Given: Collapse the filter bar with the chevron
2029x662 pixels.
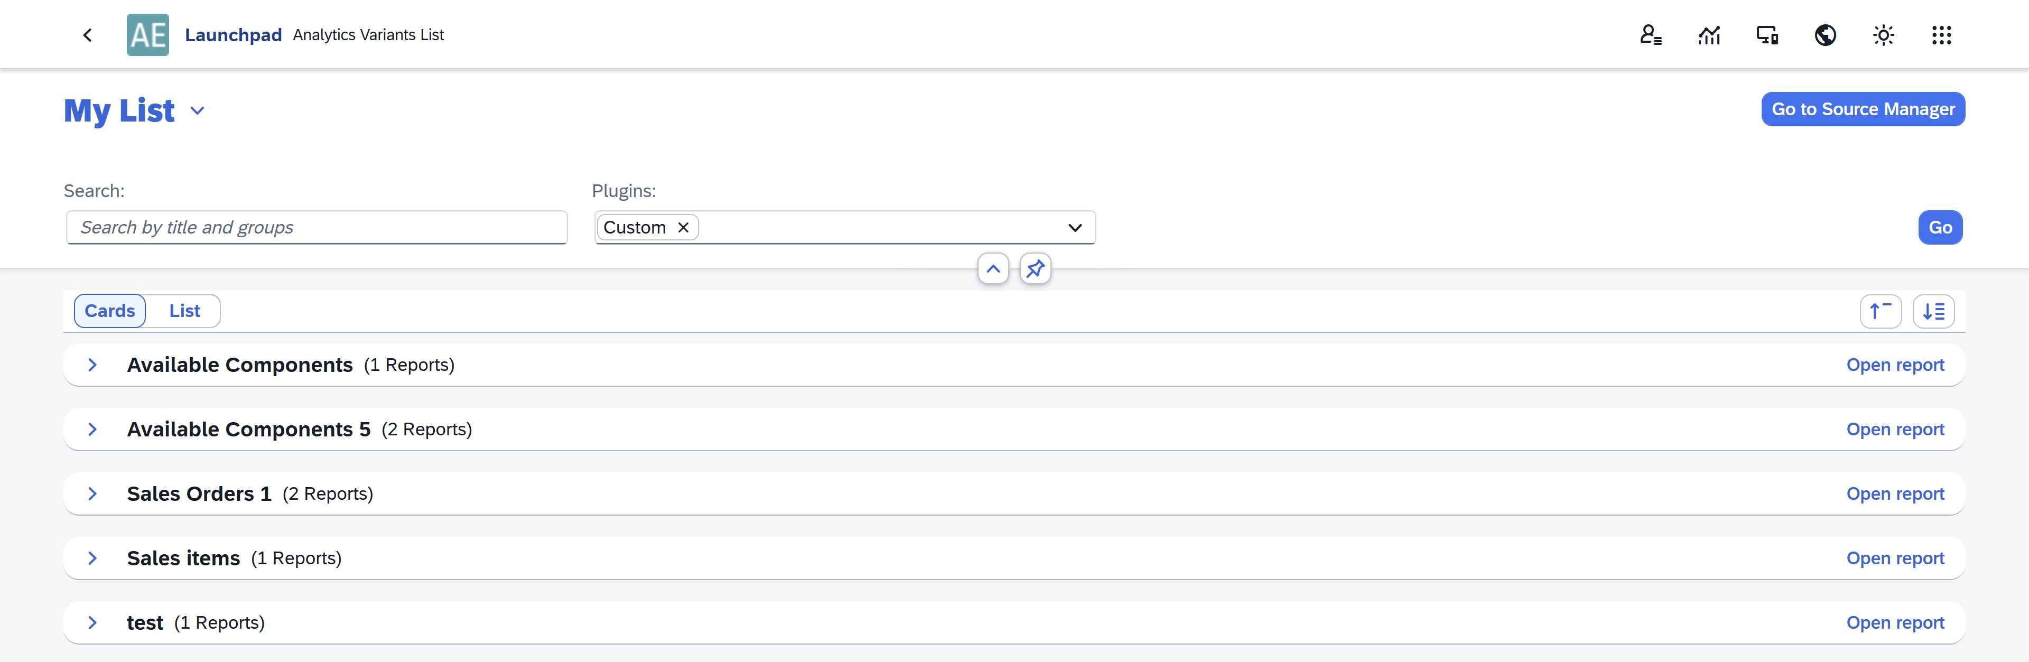Looking at the screenshot, I should (992, 268).
